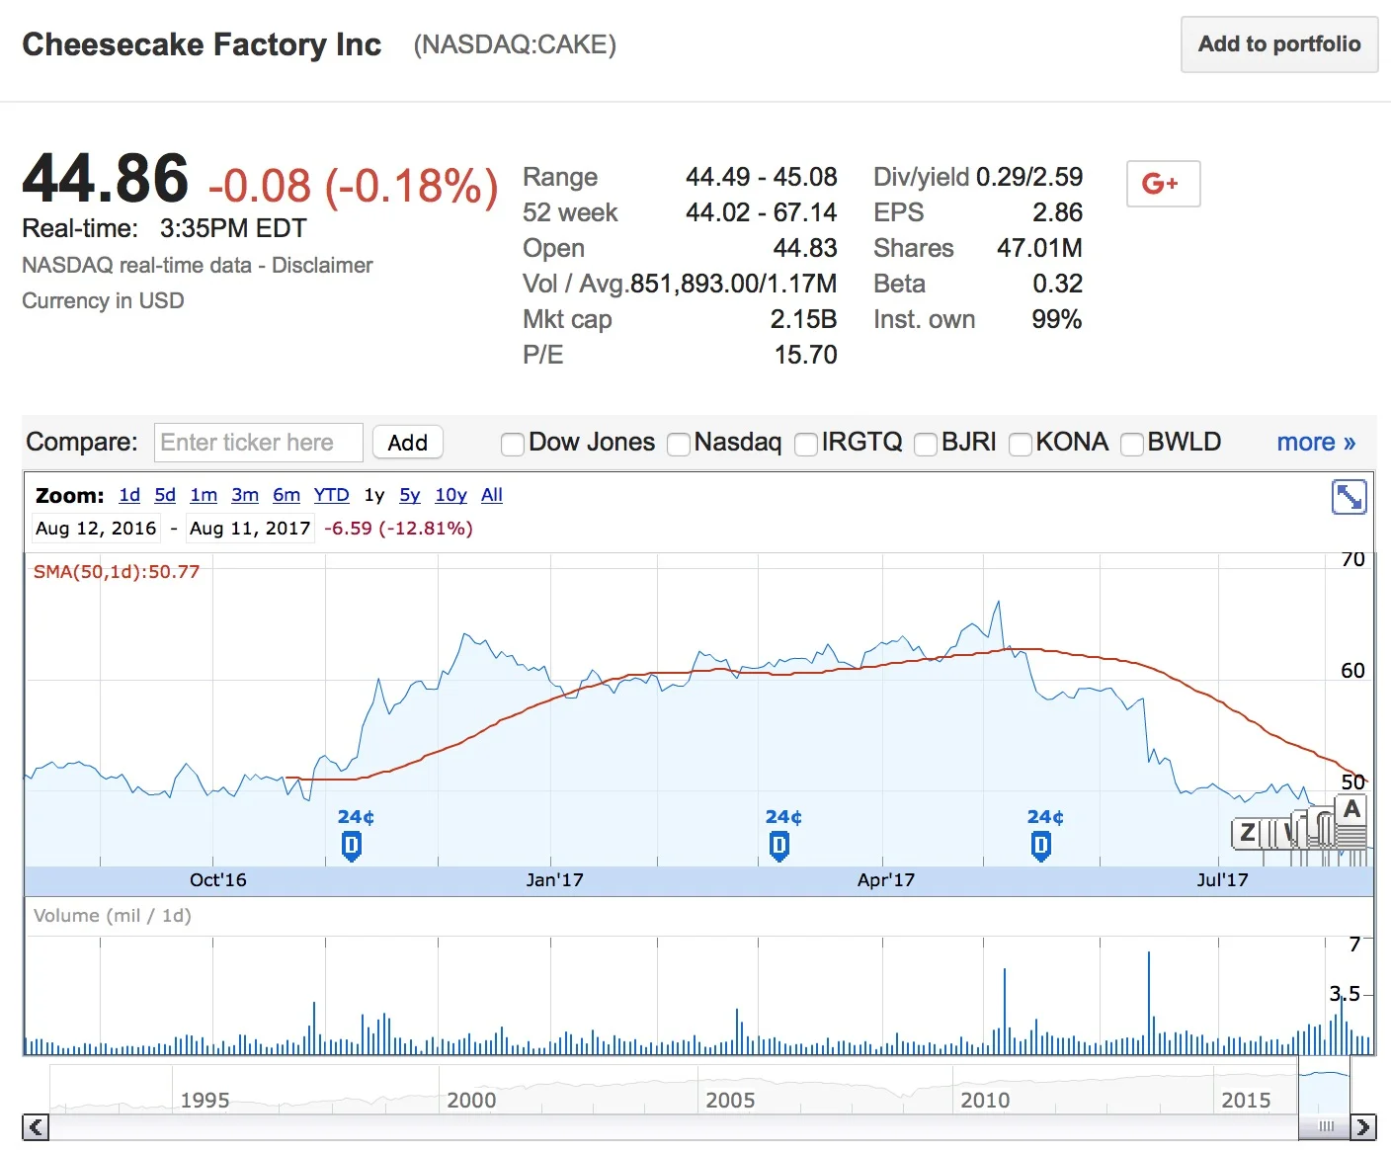The height and width of the screenshot is (1152, 1391).
Task: Click the Google+ share icon
Action: [x=1163, y=184]
